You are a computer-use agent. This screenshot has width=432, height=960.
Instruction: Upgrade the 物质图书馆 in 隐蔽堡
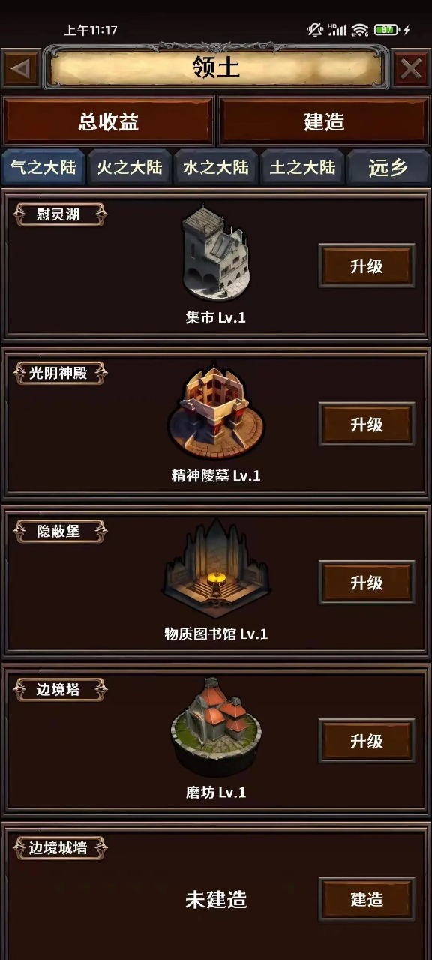pos(367,583)
